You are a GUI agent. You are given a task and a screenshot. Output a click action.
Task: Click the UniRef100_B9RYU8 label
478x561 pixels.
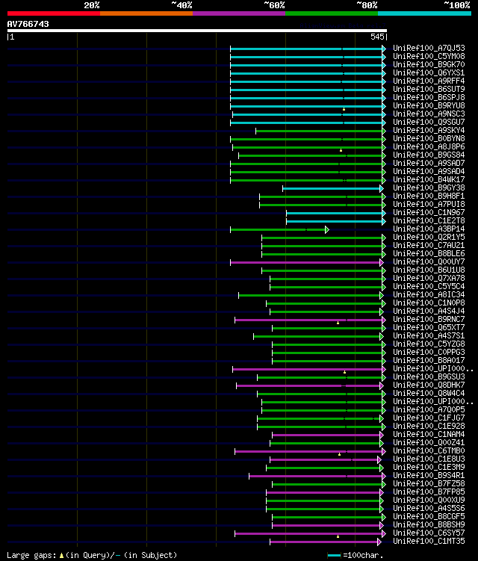pos(429,105)
